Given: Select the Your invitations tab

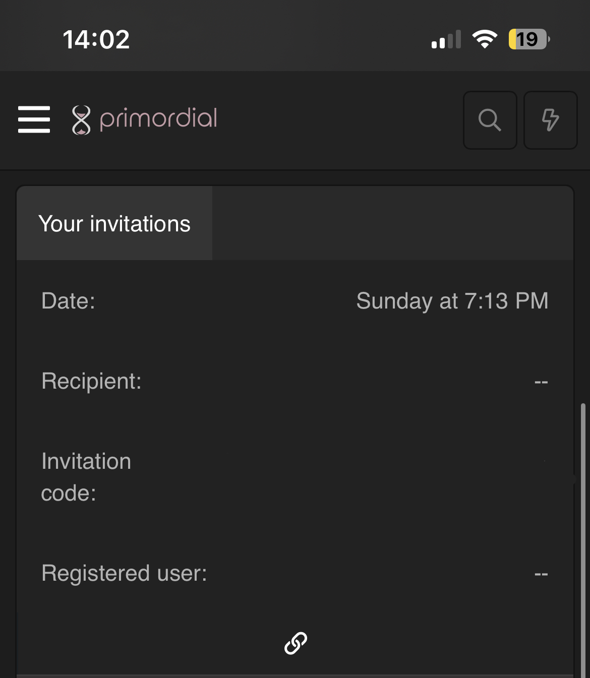Looking at the screenshot, I should 114,223.
